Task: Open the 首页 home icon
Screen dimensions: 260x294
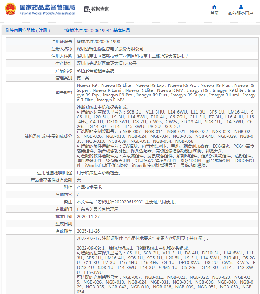Action: [214, 7]
